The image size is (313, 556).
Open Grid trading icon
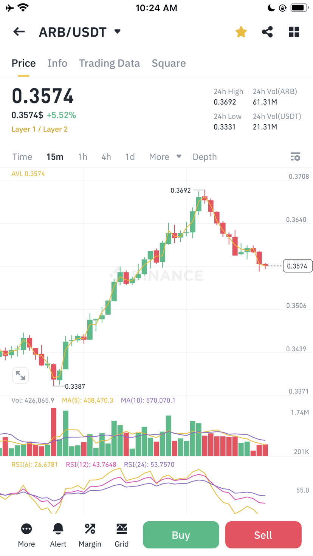[x=122, y=535]
